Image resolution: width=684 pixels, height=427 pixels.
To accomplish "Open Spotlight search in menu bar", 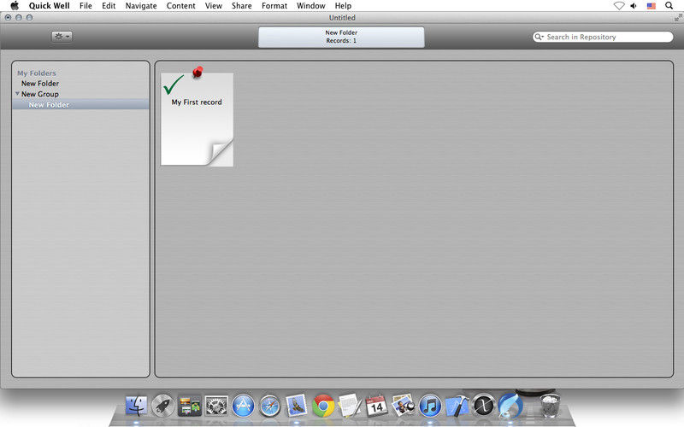I will 669,6.
